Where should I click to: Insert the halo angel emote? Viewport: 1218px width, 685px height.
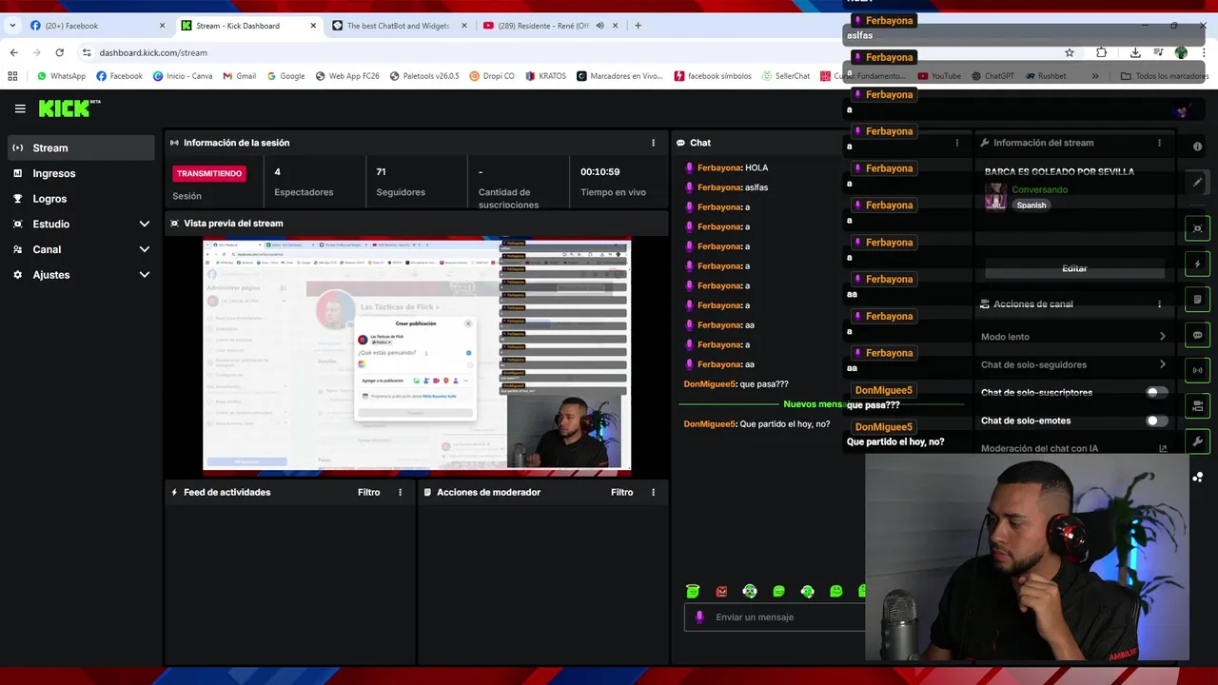click(693, 591)
